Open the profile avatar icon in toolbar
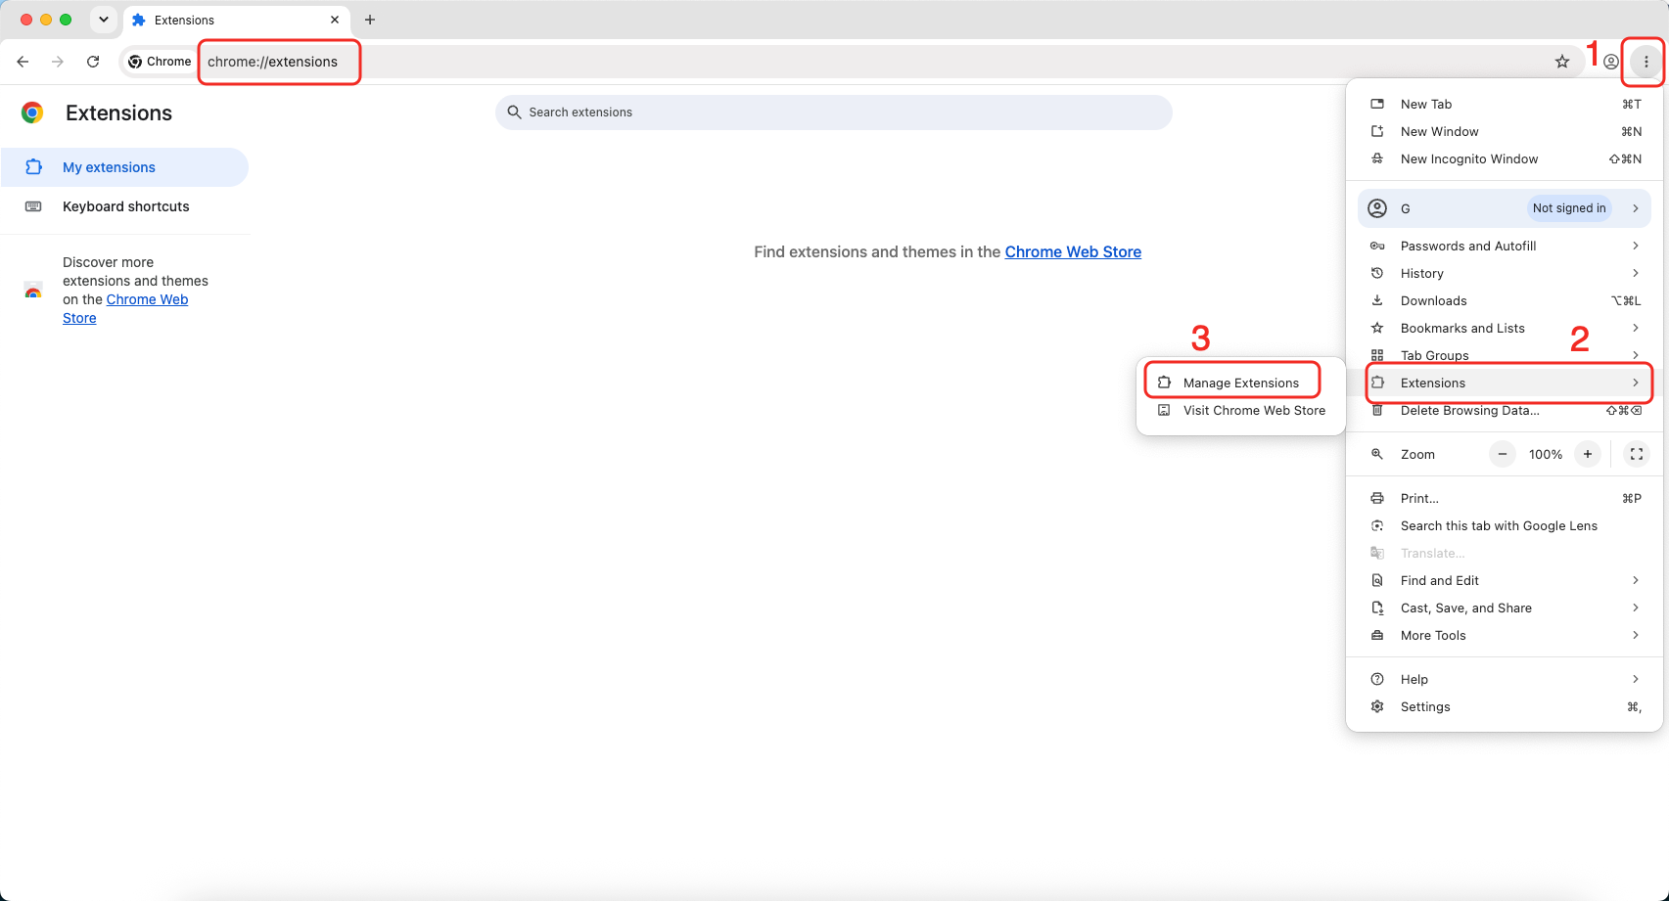This screenshot has width=1669, height=901. click(1611, 62)
